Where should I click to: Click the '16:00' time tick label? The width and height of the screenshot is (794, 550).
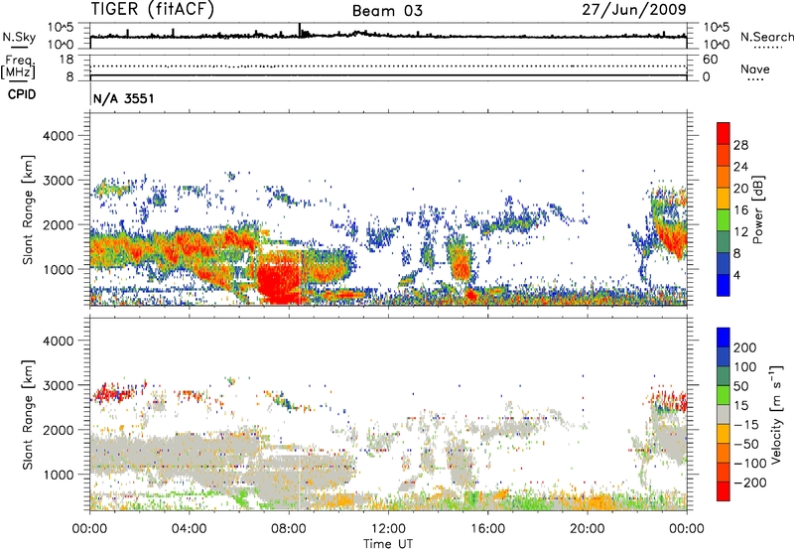tap(487, 529)
